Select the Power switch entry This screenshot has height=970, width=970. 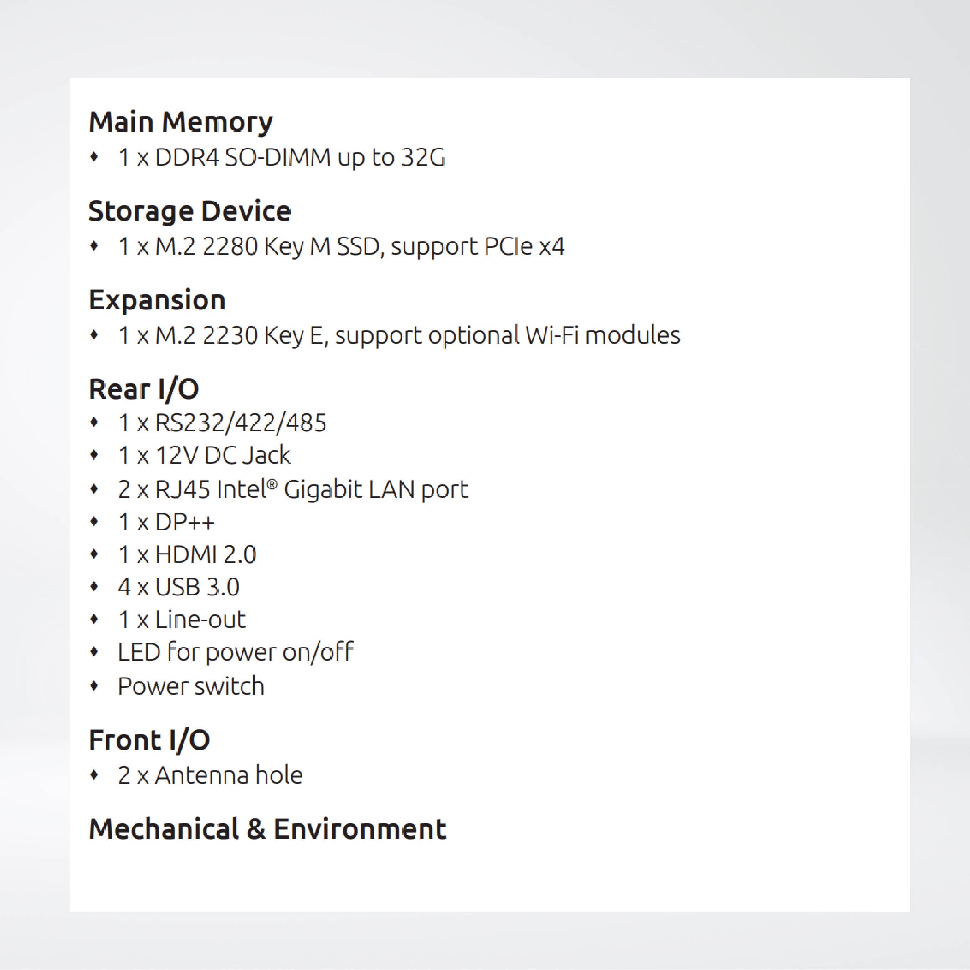pyautogui.click(x=191, y=686)
